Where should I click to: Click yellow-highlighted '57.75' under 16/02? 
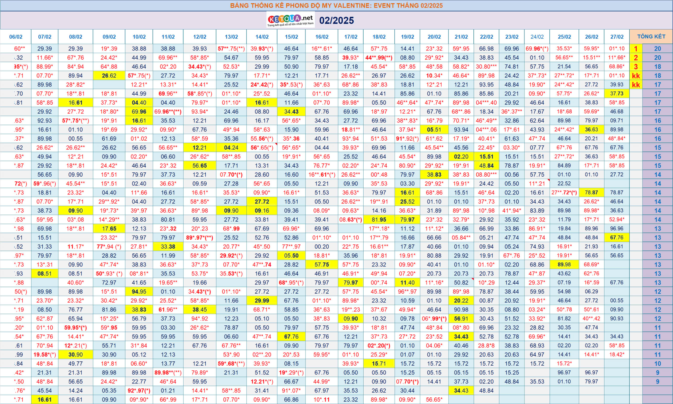click(322, 265)
